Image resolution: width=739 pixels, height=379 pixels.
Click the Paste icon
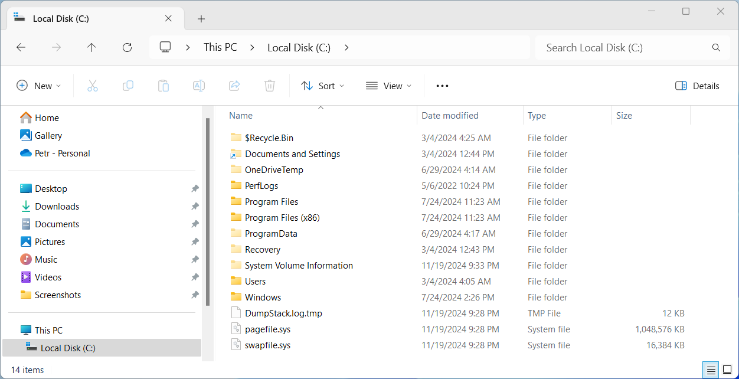(x=163, y=86)
